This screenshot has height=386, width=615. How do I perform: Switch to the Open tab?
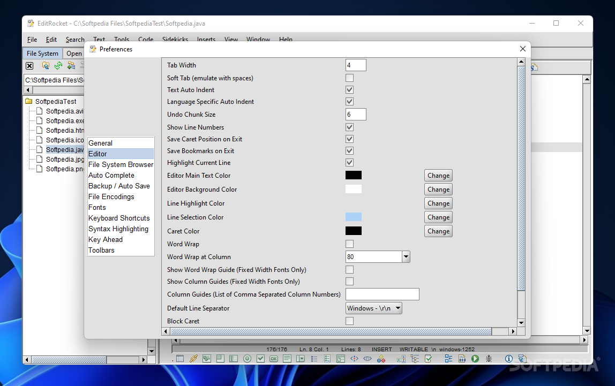pos(74,54)
